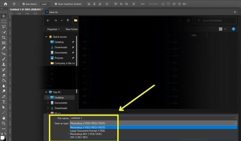241x141 pixels.
Task: Select the Eyedropper tool
Action: click(x=4, y=48)
